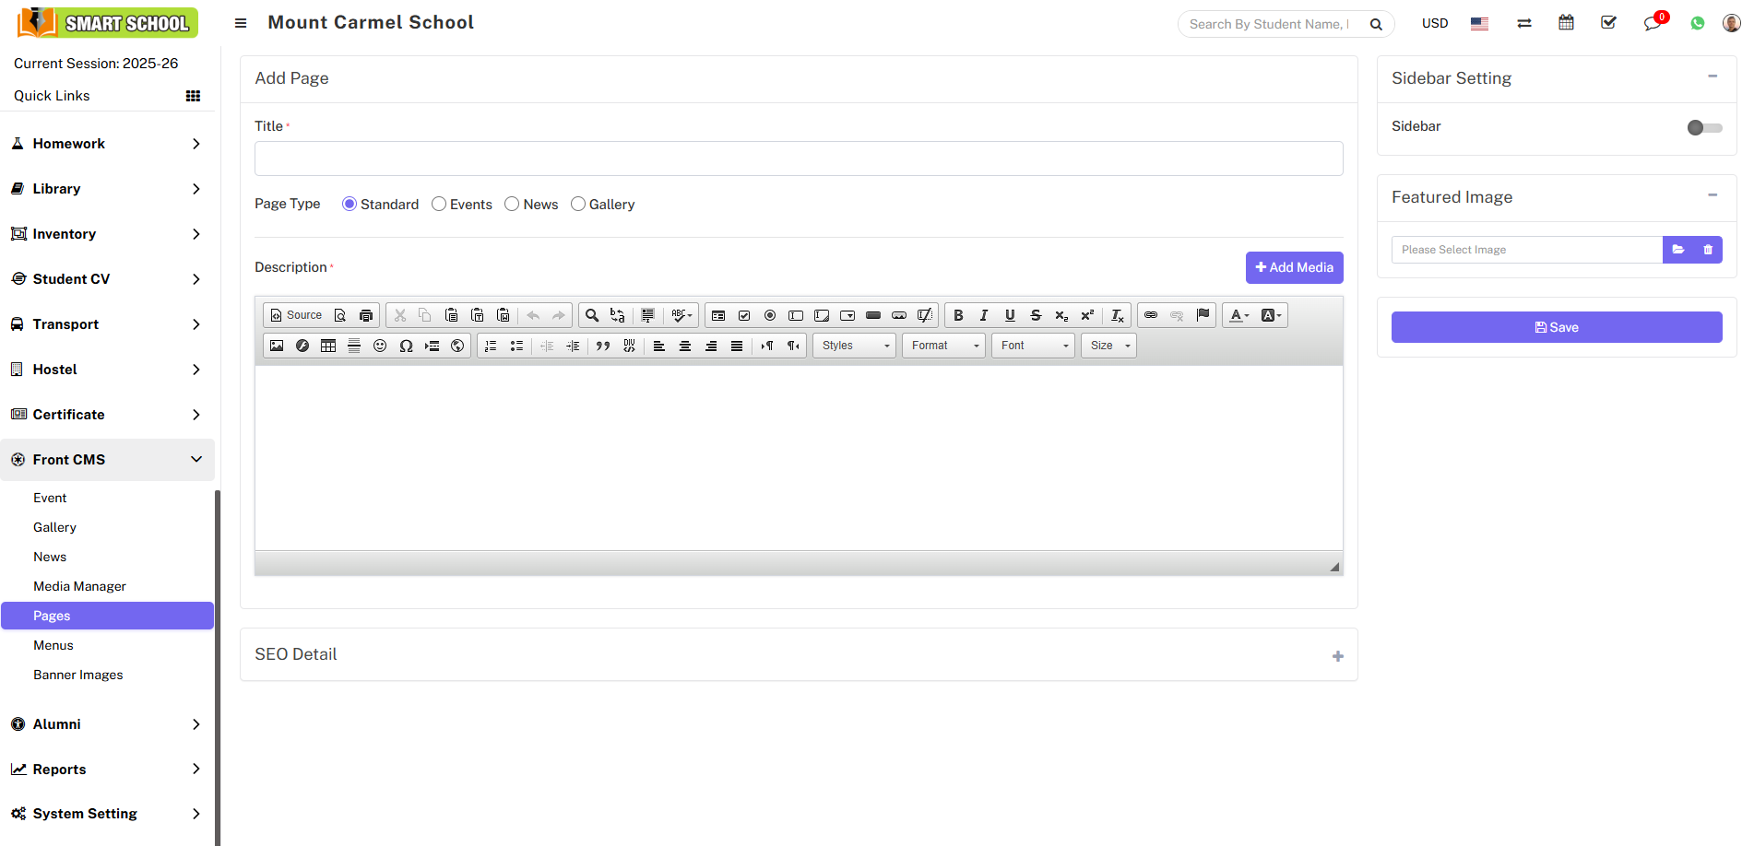Screen dimensions: 1754x846
Task: Open the calendar icon in the top bar
Action: point(1566,22)
